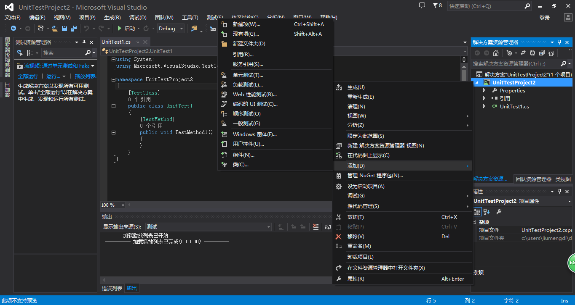This screenshot has width=575, height=305.
Task: Click the Categorized view icon in Properties panel
Action: [x=477, y=212]
